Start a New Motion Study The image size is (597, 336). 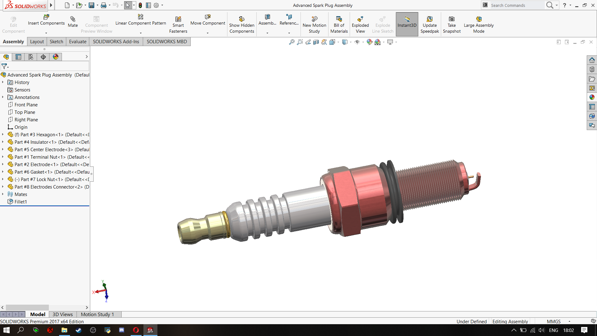point(314,25)
